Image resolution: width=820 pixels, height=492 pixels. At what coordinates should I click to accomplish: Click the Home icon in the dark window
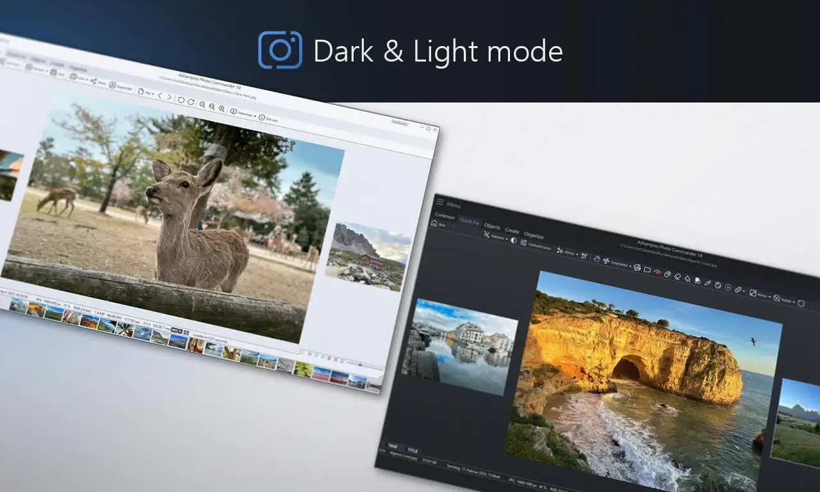pyautogui.click(x=434, y=224)
